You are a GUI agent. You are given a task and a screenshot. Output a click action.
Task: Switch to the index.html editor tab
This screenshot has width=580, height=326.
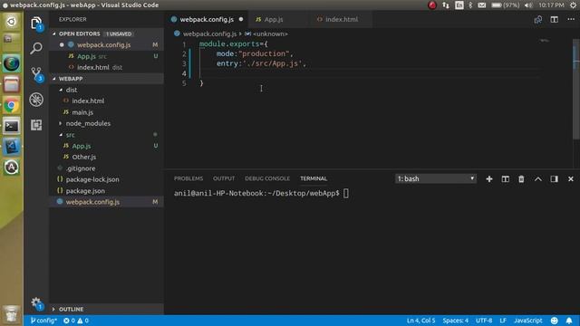pyautogui.click(x=341, y=20)
